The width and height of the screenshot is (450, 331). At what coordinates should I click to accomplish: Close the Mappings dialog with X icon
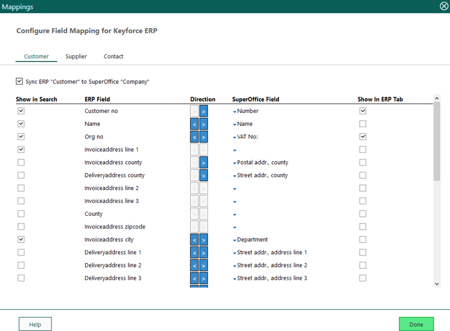[444, 6]
